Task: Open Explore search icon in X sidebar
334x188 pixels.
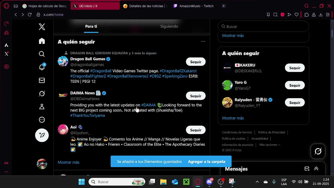Action: click(x=42, y=54)
